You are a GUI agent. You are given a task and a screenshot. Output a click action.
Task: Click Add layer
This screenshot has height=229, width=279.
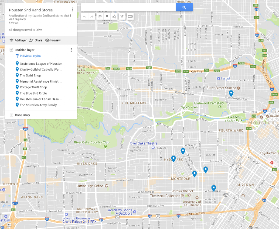pyautogui.click(x=18, y=40)
